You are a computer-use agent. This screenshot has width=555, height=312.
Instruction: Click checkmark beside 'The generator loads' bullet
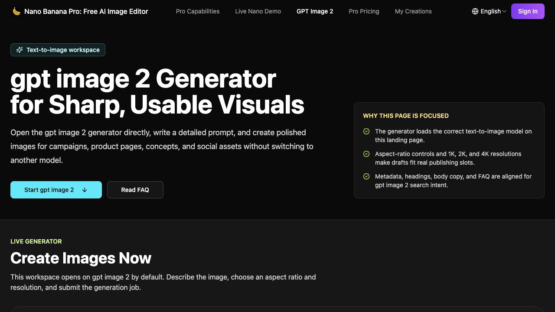tap(366, 131)
